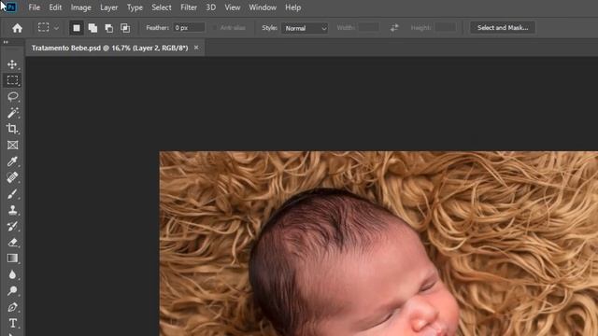Select the Blur tool
This screenshot has width=598, height=336.
[12, 274]
